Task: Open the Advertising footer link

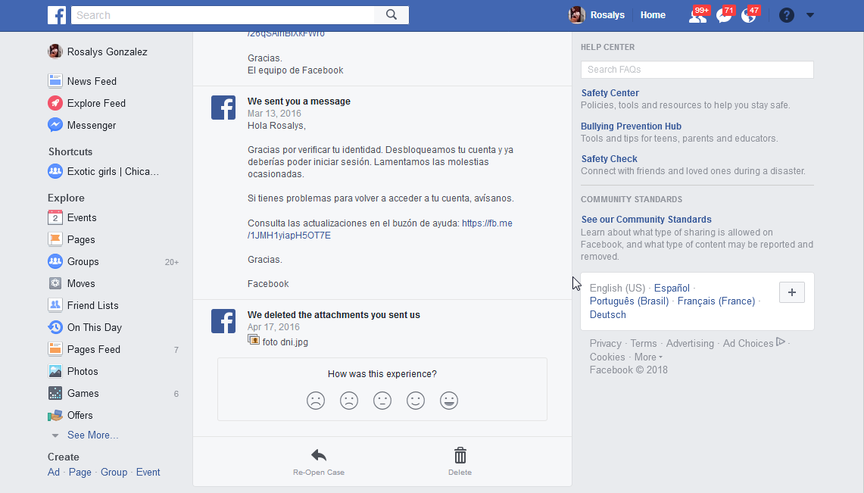Action: coord(690,343)
